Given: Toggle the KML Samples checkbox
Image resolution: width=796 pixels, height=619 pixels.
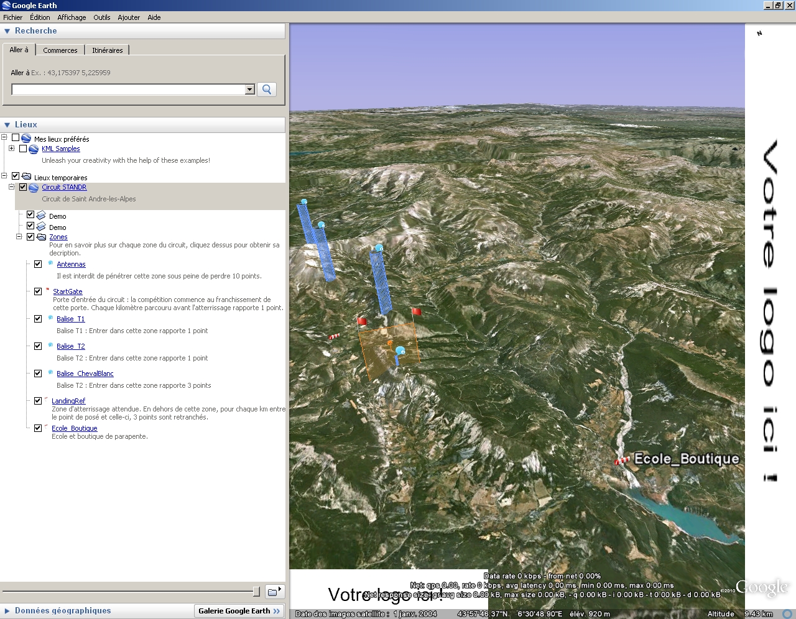Looking at the screenshot, I should [23, 149].
